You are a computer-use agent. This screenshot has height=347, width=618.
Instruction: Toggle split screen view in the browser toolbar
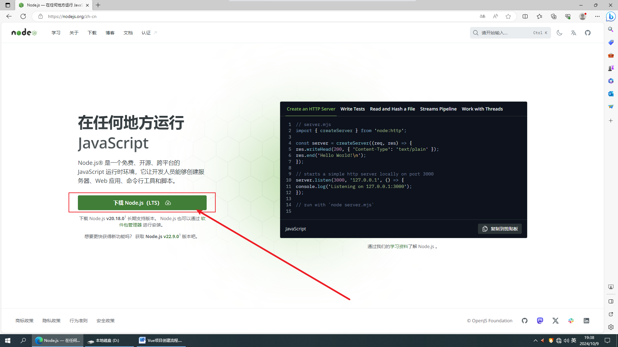(x=525, y=16)
